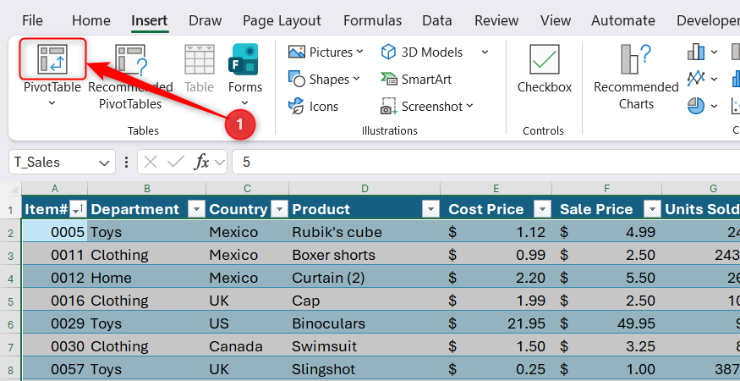Open the Page Layout tab
This screenshot has height=381, width=740.
(x=282, y=21)
